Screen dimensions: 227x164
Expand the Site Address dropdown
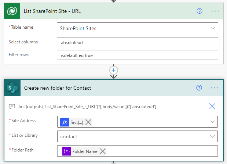click(213, 122)
